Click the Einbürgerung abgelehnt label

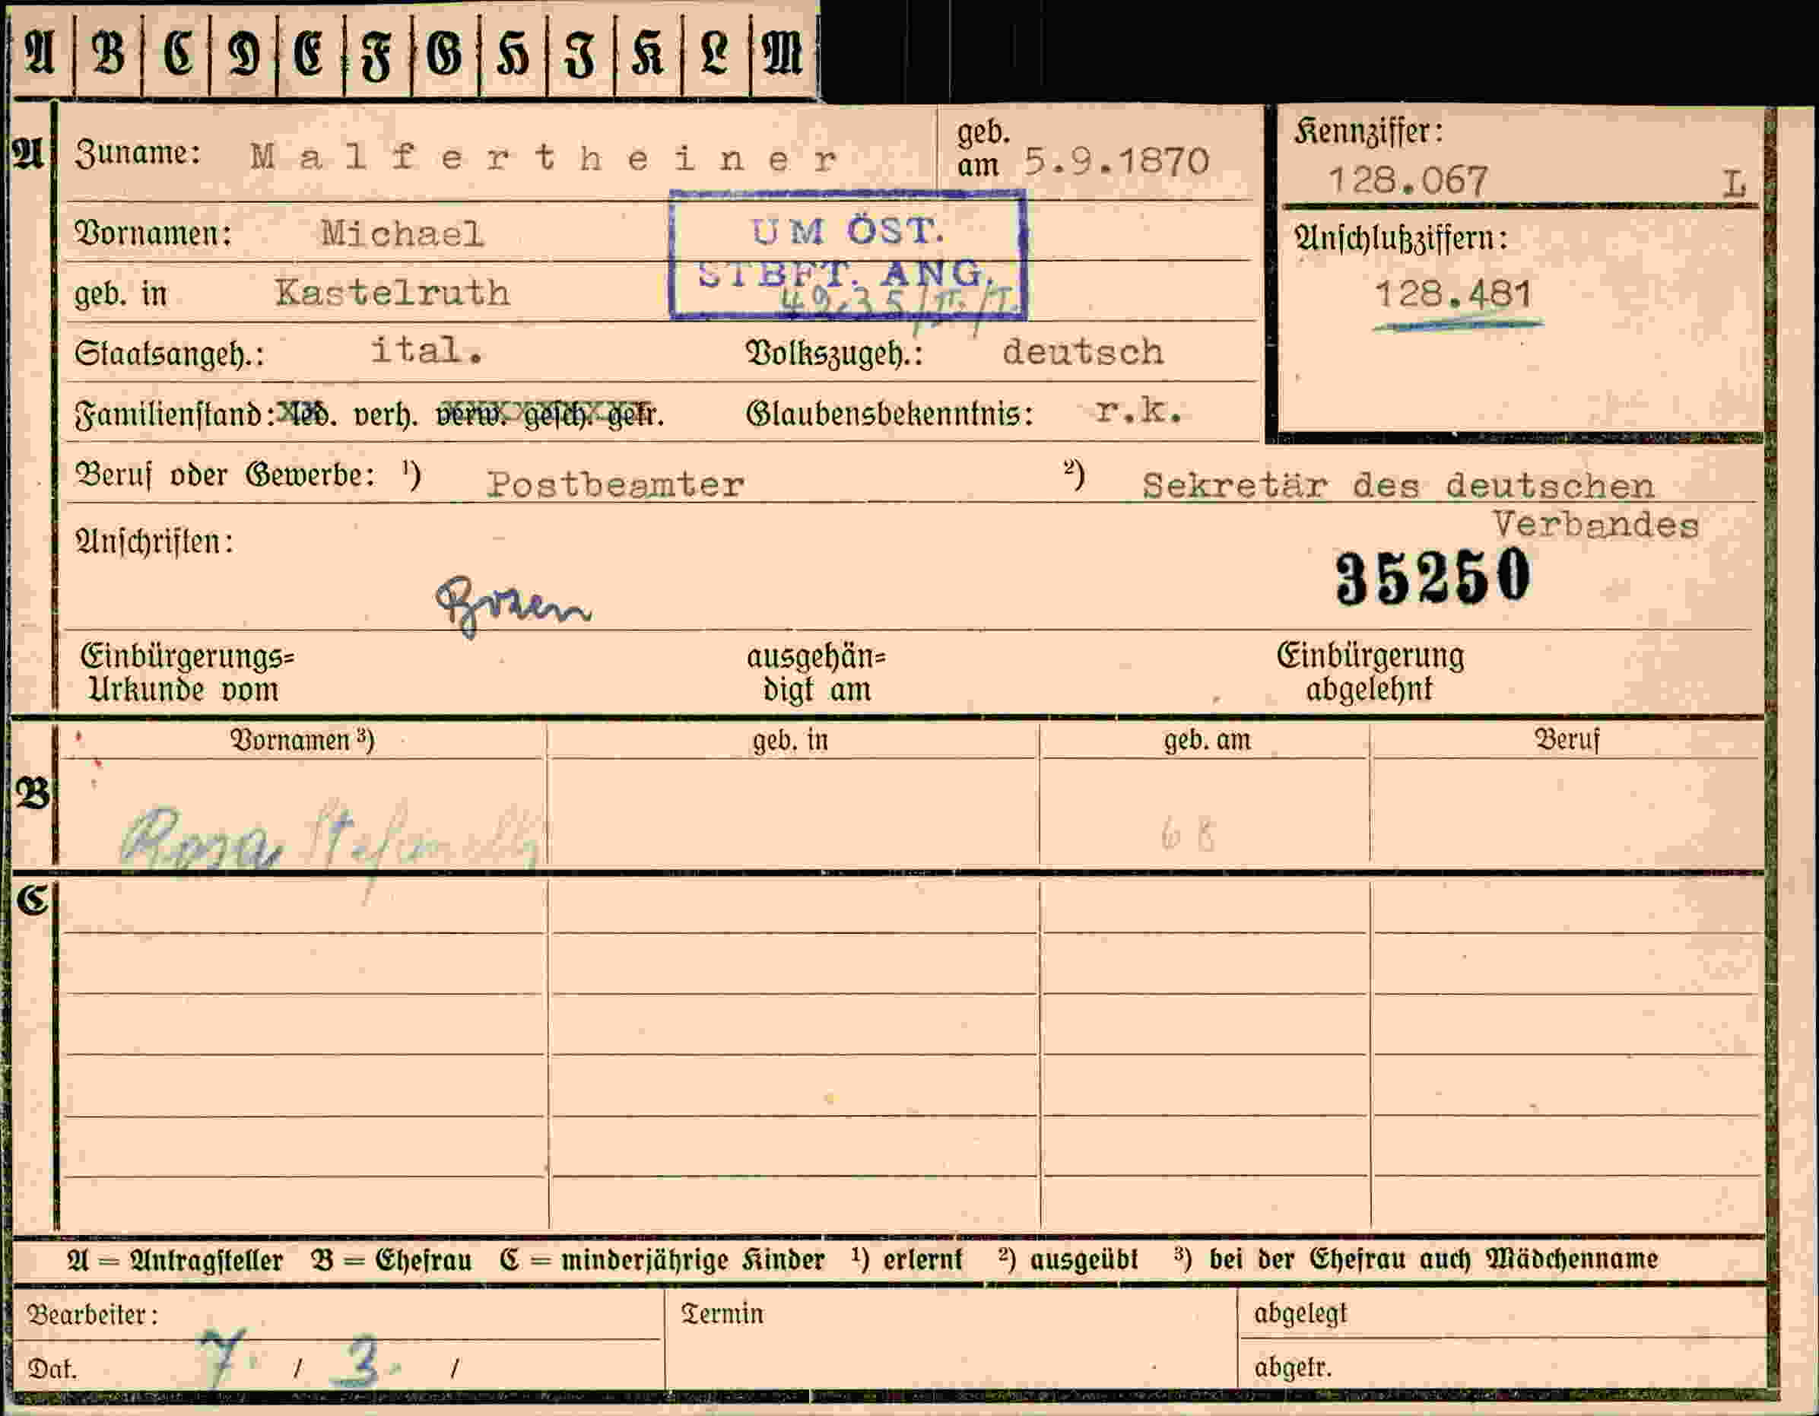point(1370,672)
